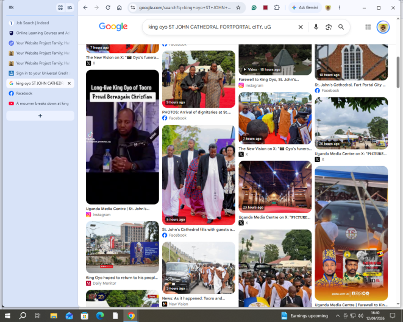Open the aerial 20 hours ago image
This screenshot has width=403, height=322.
[351, 123]
